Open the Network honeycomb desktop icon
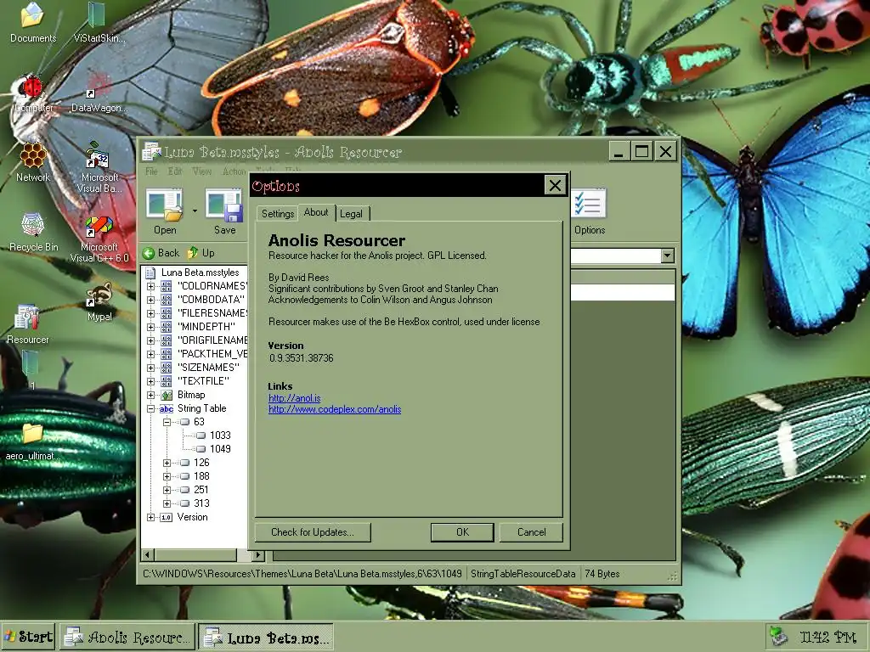Screen dimensions: 870x652 pos(33,155)
